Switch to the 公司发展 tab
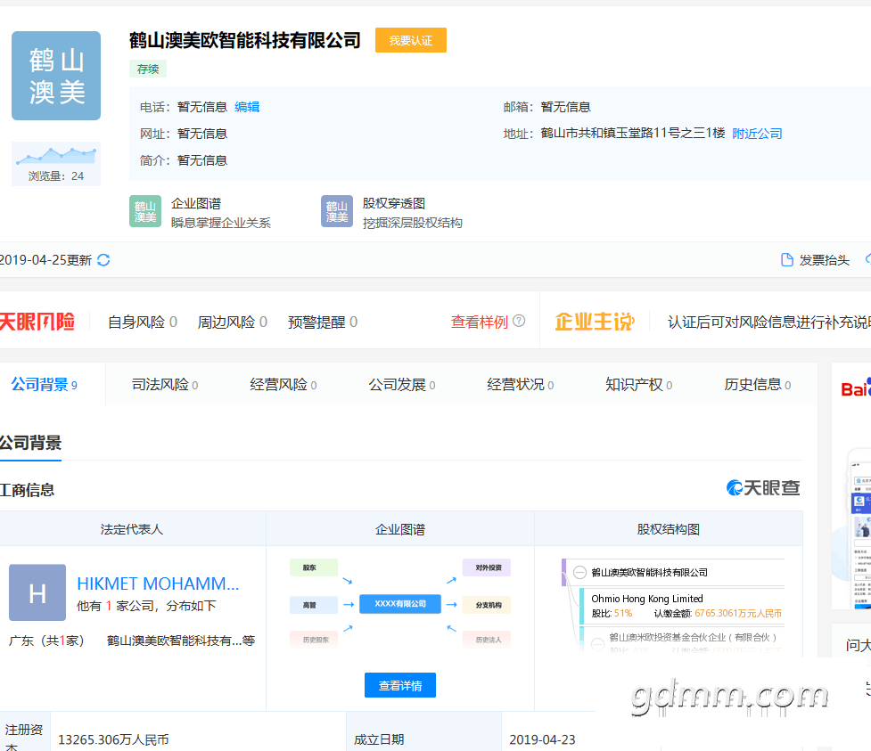871x751 pixels. [x=401, y=384]
